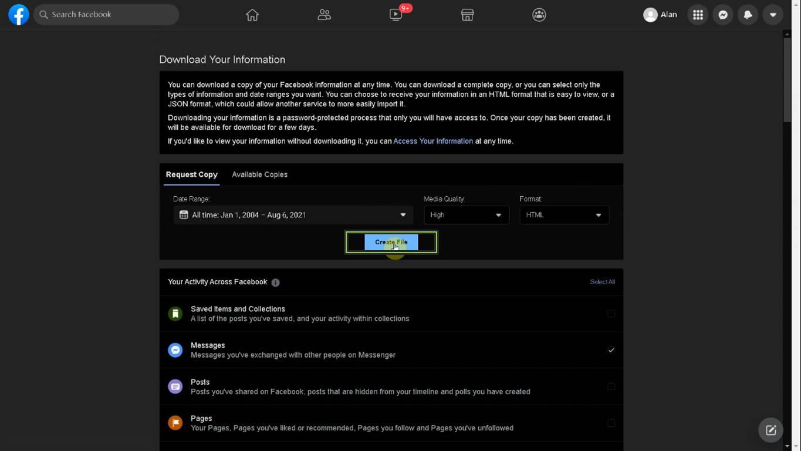Screen dimensions: 801x451
Task: Click the Messages row title text
Action: point(208,345)
